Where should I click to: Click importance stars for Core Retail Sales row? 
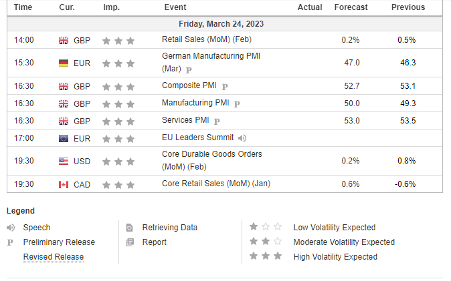pyautogui.click(x=118, y=185)
